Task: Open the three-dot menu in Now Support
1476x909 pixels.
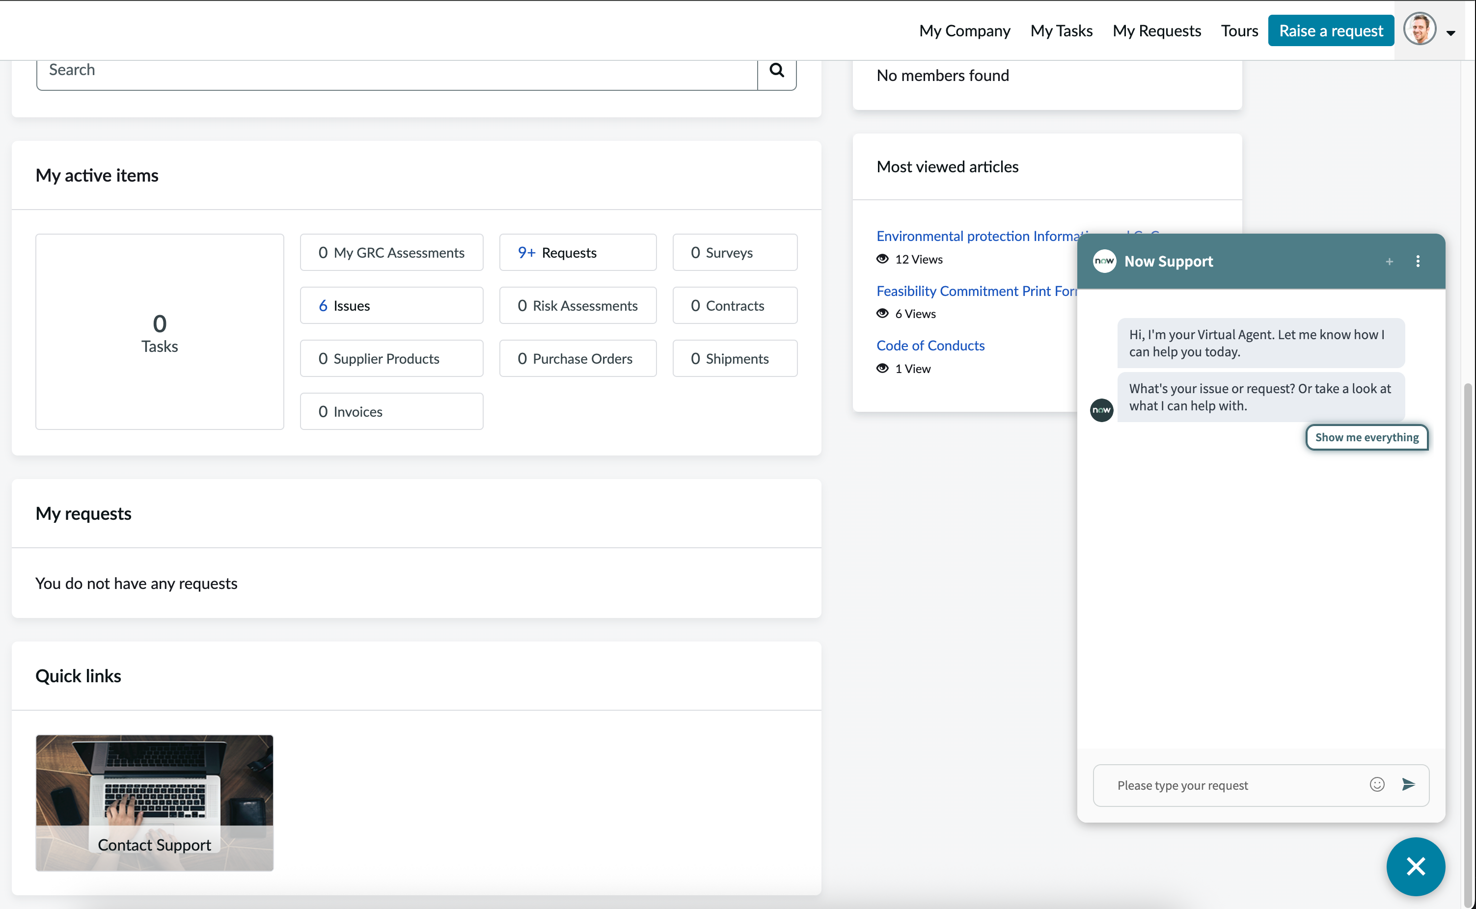Action: pyautogui.click(x=1418, y=261)
